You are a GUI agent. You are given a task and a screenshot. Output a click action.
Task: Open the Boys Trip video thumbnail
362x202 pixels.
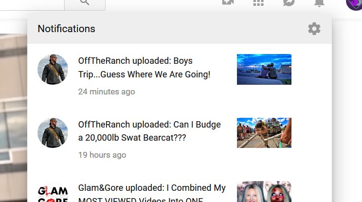point(264,69)
